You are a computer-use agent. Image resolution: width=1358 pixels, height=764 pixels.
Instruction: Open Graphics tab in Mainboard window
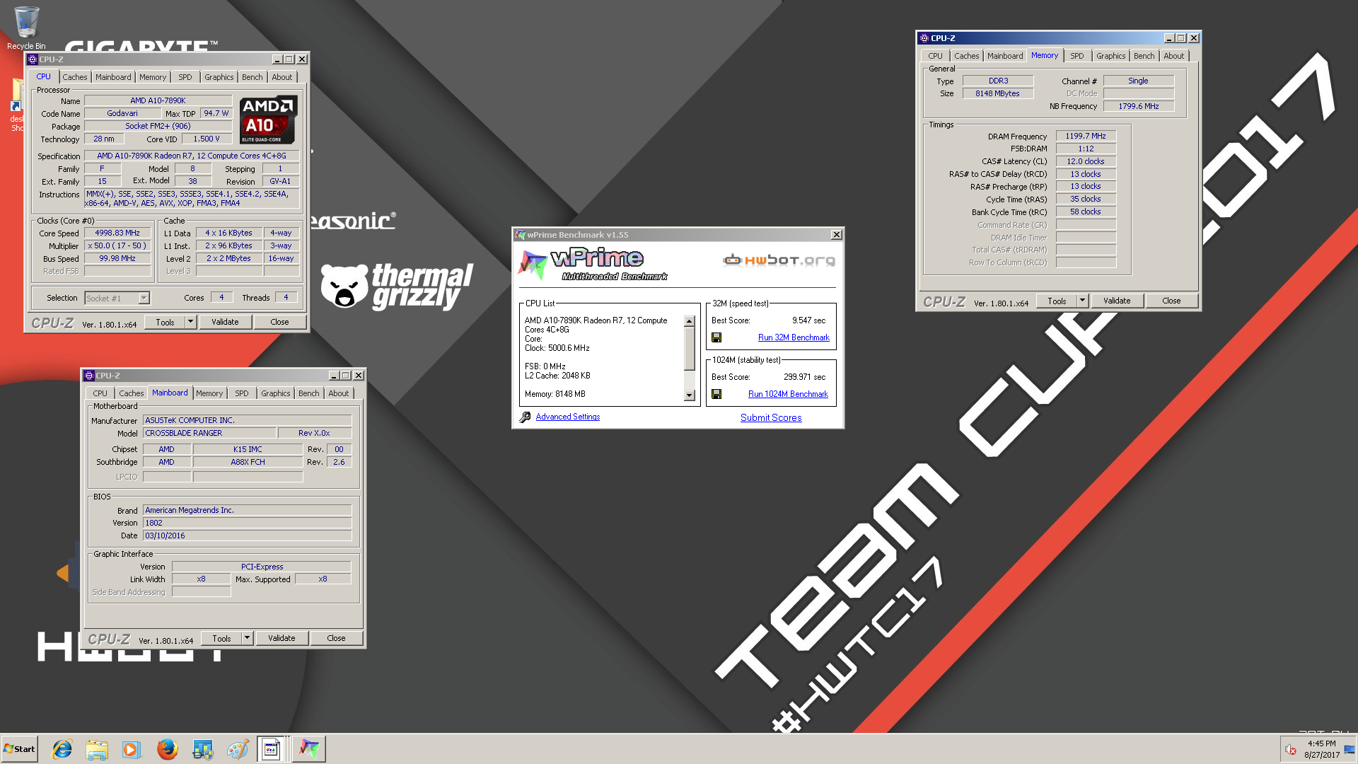(x=276, y=393)
